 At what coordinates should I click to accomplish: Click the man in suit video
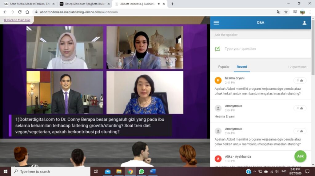tap(65, 92)
